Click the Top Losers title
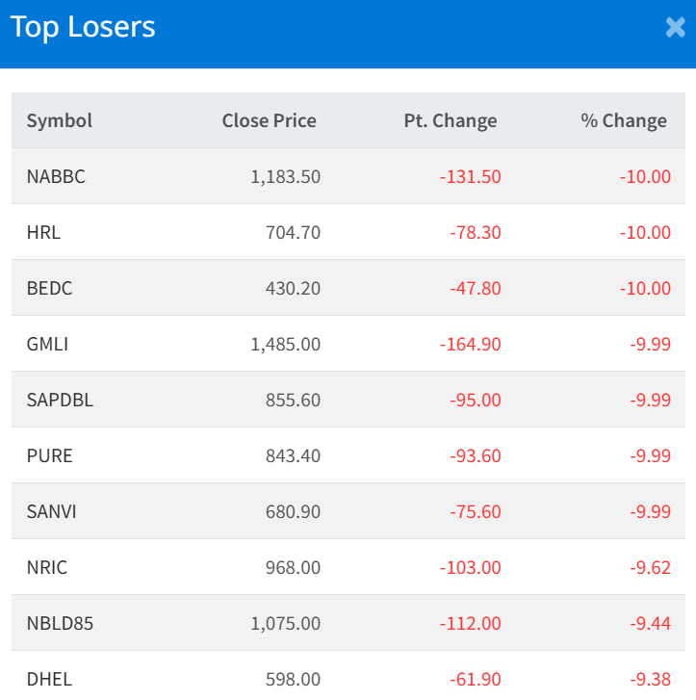This screenshot has width=696, height=700. click(83, 27)
